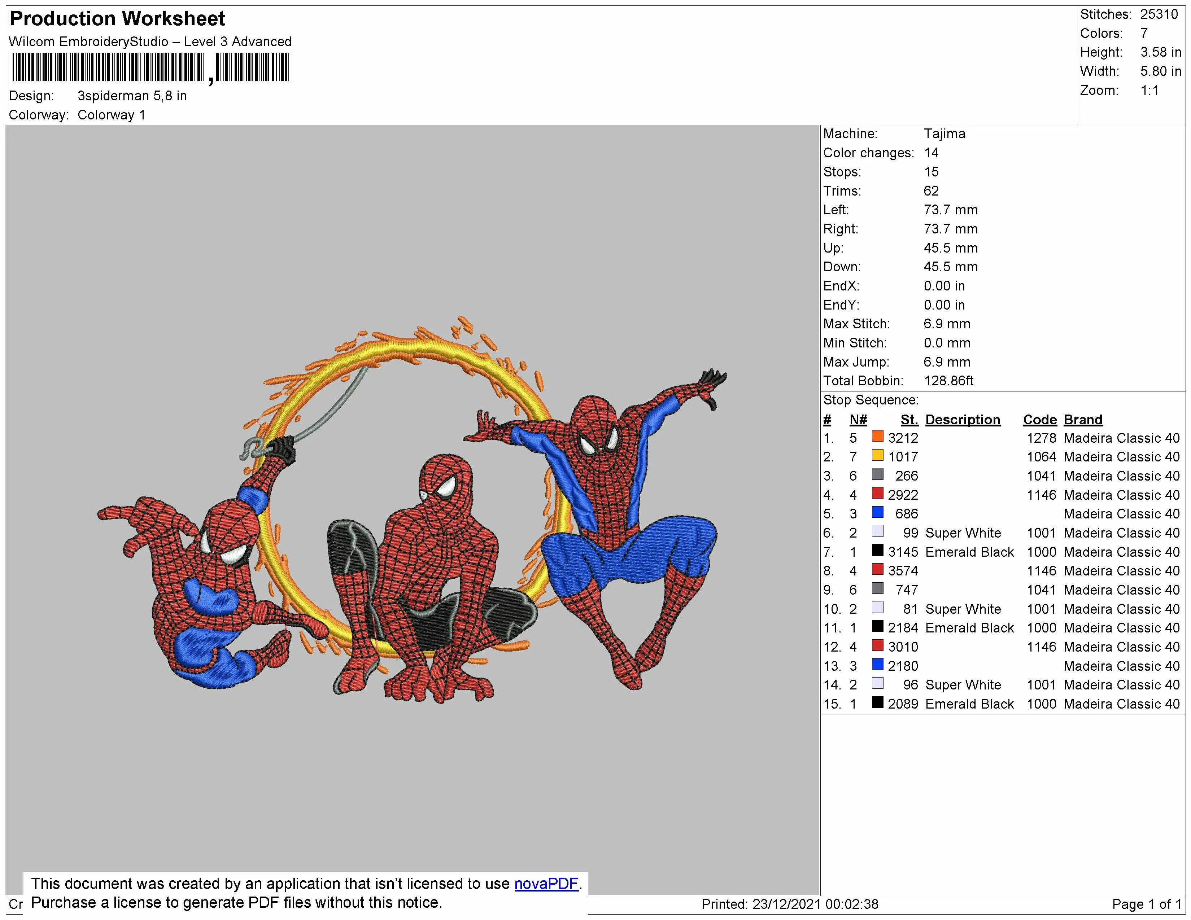Click the Color changes value 14
Viewport: 1191px width, 920px height.
pyautogui.click(x=931, y=153)
